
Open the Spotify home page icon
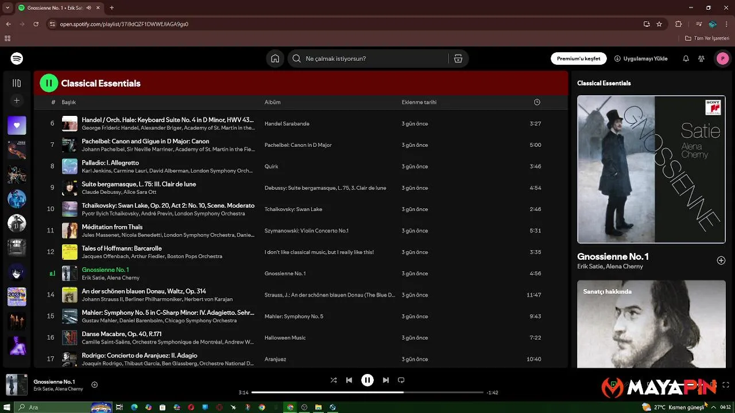[275, 59]
